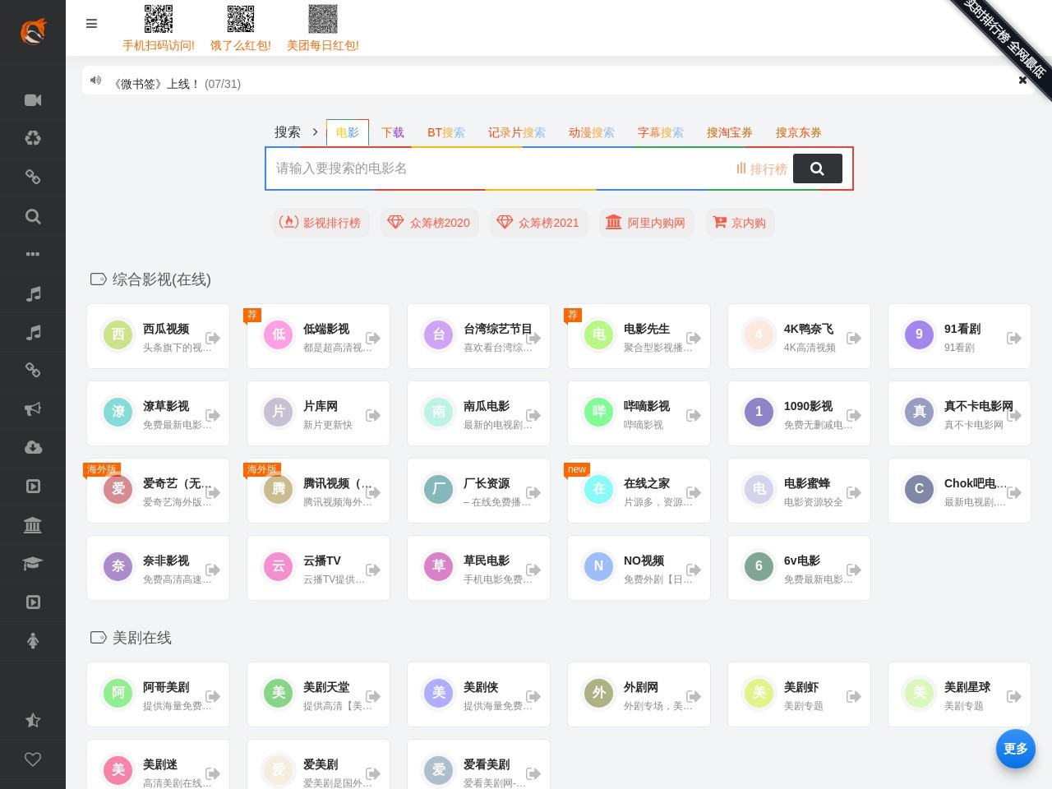Click the sidebar recycle icon
The image size is (1052, 789).
point(33,138)
